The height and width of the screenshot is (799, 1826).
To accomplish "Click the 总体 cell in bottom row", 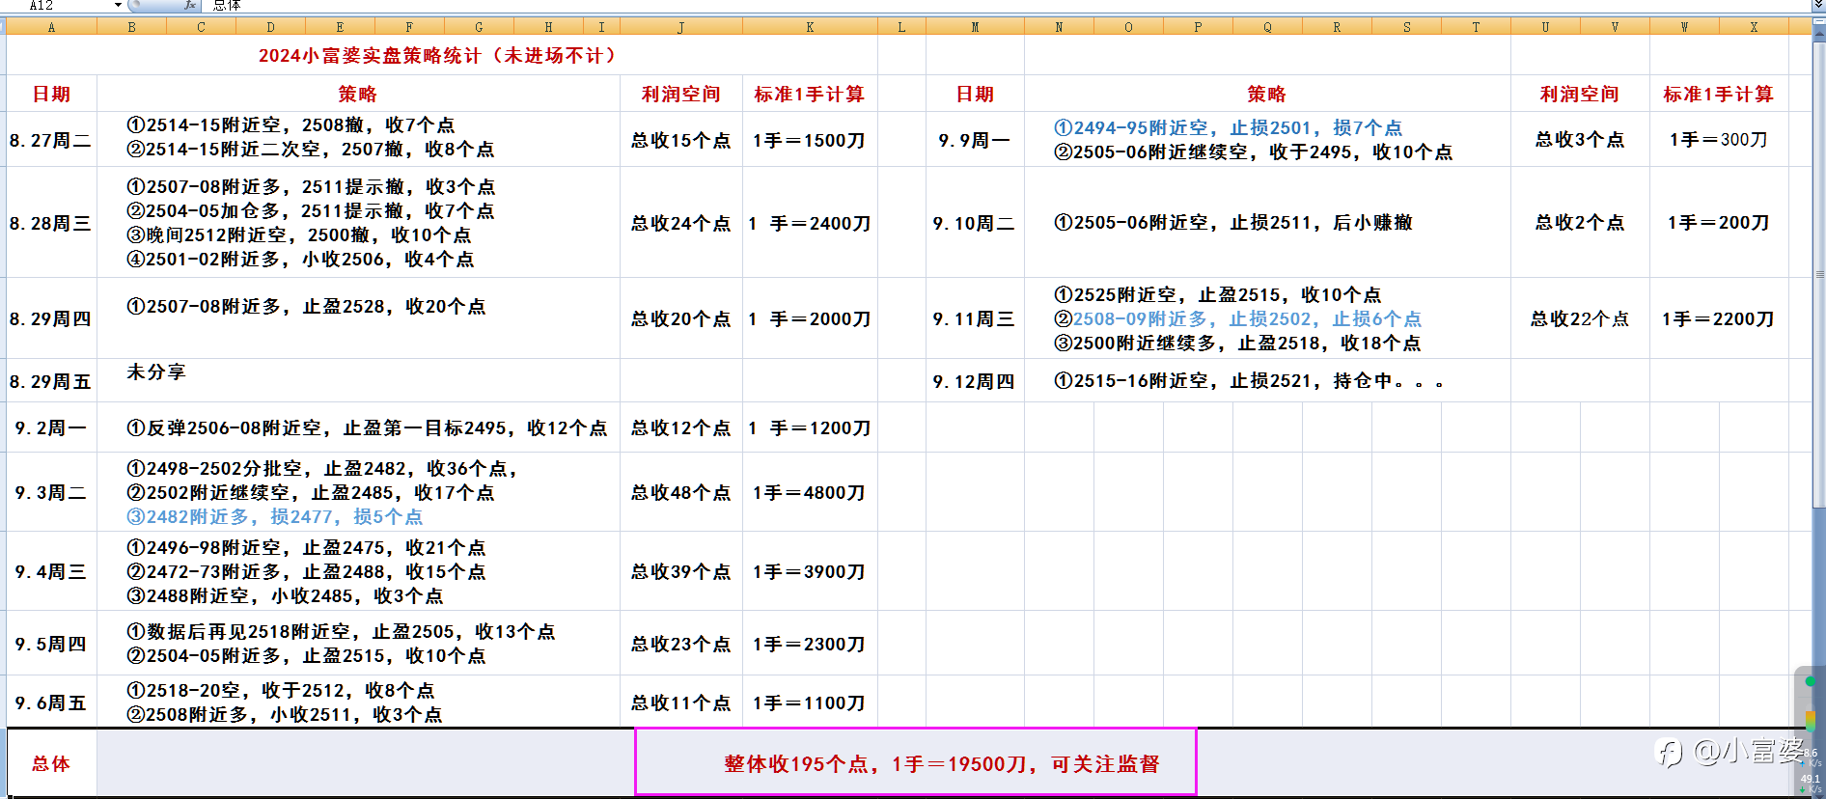I will [x=52, y=763].
